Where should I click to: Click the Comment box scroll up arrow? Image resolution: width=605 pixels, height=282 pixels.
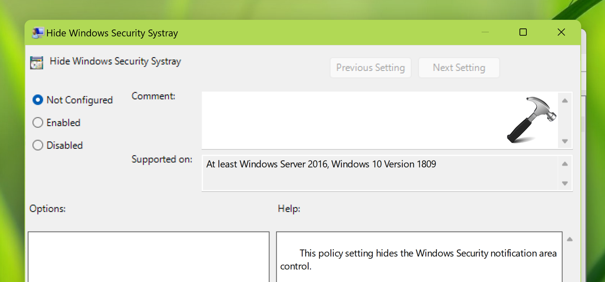(x=565, y=100)
